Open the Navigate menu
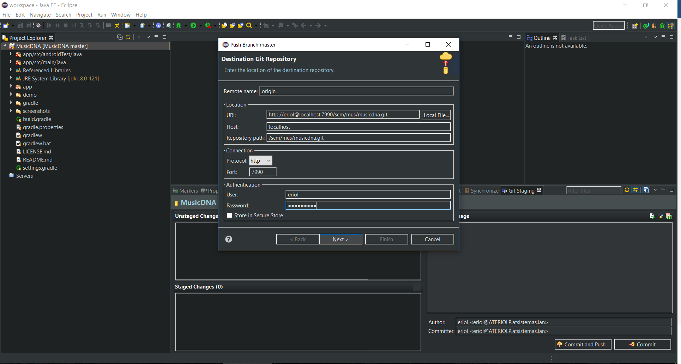The image size is (681, 364). [40, 15]
